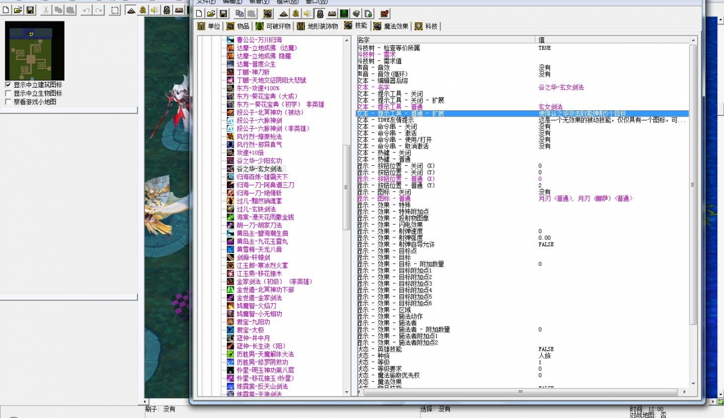Select row 文本 - 提示工具 - 普通 - 扩展
The image size is (724, 418).
pos(523,114)
